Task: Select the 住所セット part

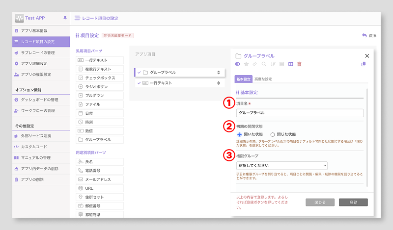Action: tap(100, 197)
